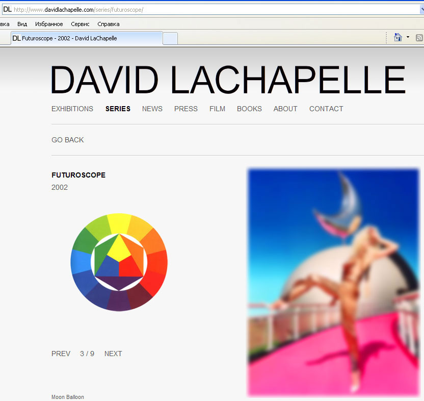
Task: Open the BOOKS page
Action: (x=249, y=109)
